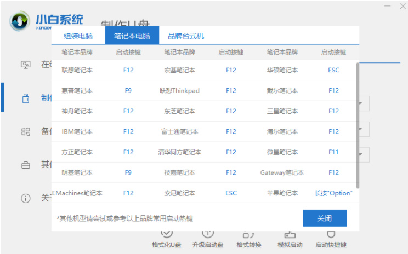Click the 格式化U盘 icon
408x254 pixels.
167,234
